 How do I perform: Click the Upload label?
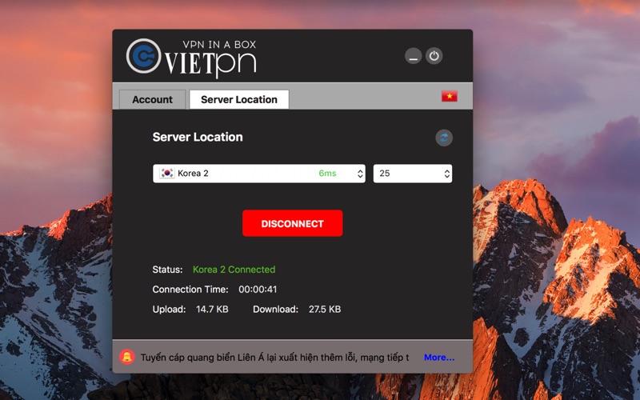(x=169, y=310)
